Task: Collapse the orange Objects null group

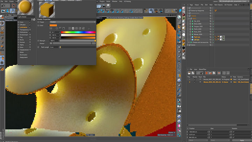Action: click(188, 16)
